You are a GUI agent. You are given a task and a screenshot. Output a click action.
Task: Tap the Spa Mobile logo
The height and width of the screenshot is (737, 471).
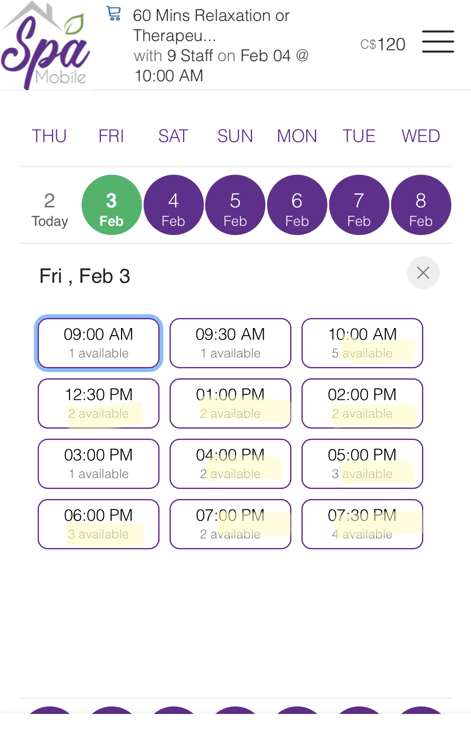[x=45, y=45]
